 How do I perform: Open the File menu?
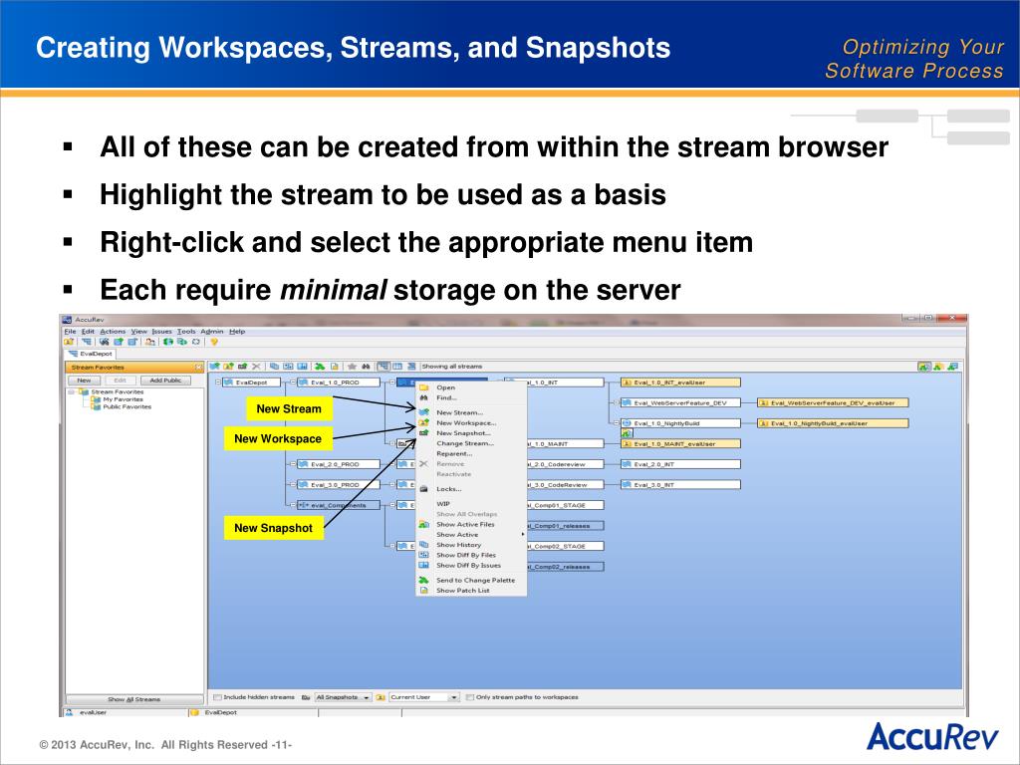(x=71, y=332)
